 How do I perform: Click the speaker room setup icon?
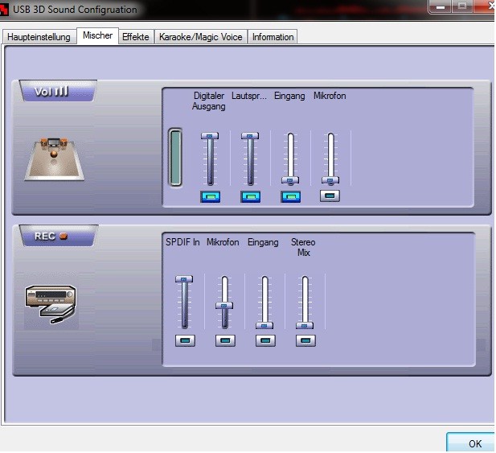click(x=55, y=159)
